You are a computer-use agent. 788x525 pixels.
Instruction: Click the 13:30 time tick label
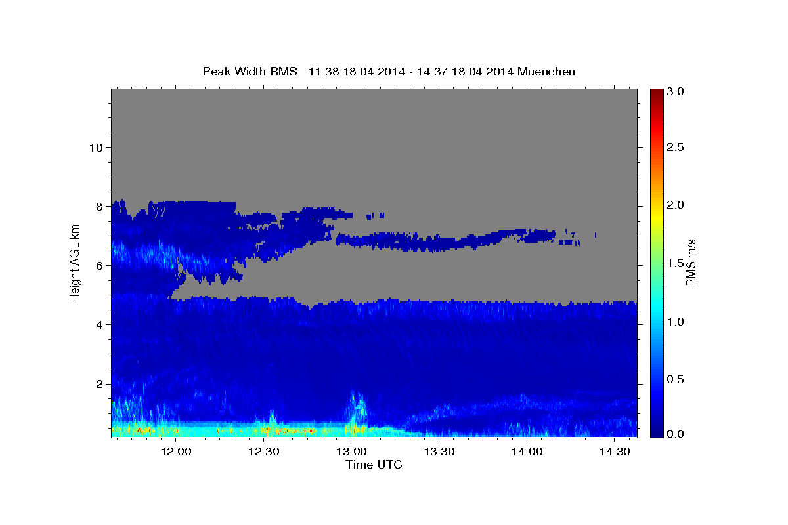pos(439,451)
